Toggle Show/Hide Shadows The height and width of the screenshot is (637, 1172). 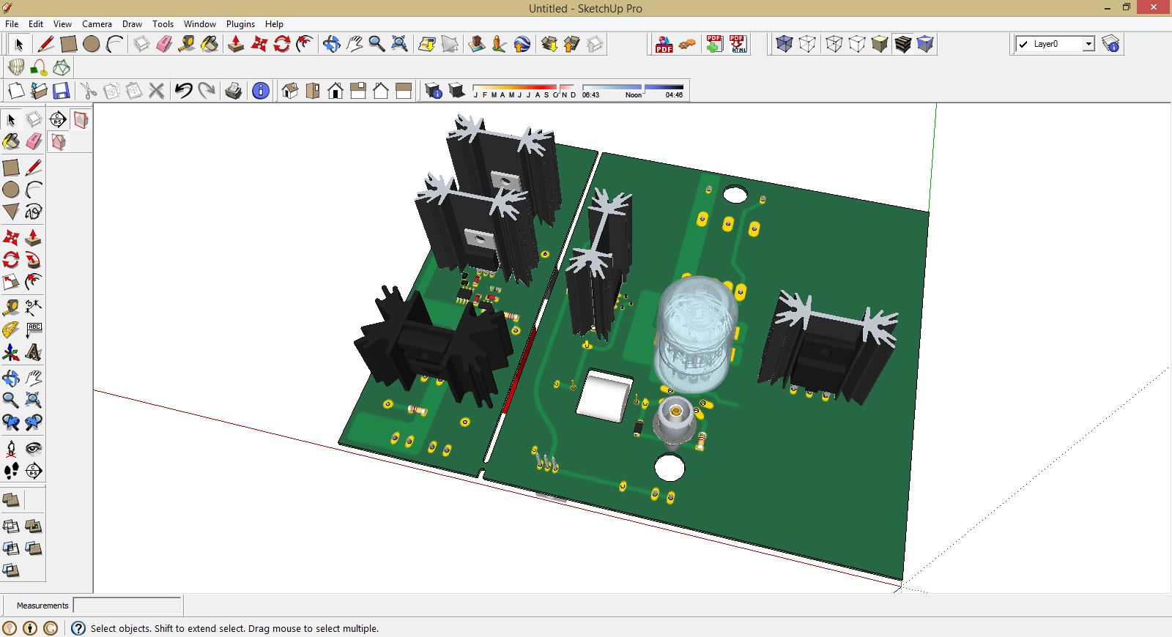pyautogui.click(x=456, y=91)
